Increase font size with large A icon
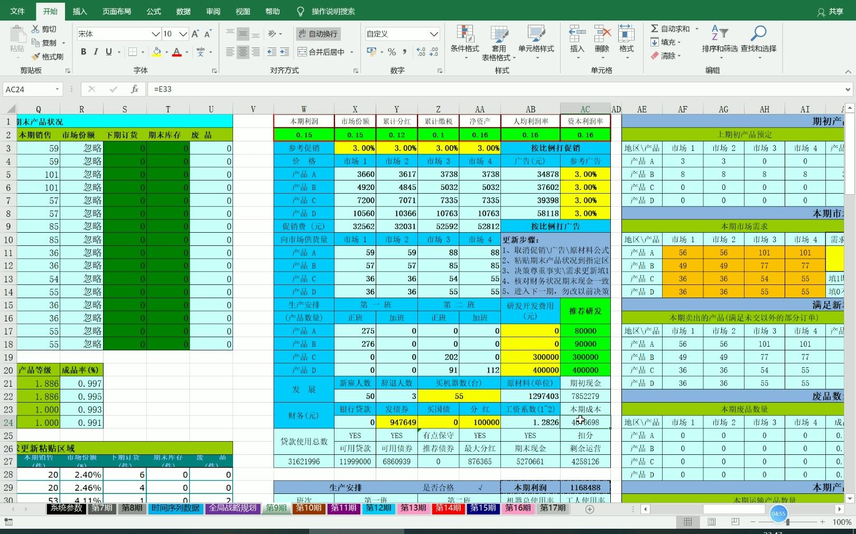 point(195,34)
